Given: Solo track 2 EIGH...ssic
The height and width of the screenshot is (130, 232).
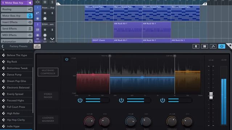Looking at the screenshot, I should pyautogui.click(x=52, y=30).
